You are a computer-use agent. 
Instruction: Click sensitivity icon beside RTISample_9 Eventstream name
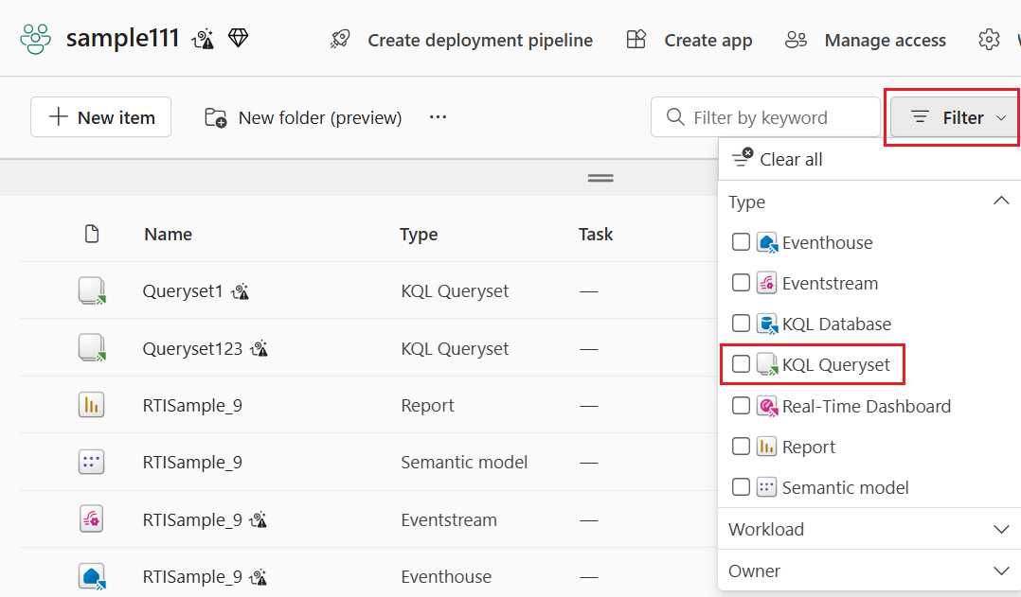(260, 520)
